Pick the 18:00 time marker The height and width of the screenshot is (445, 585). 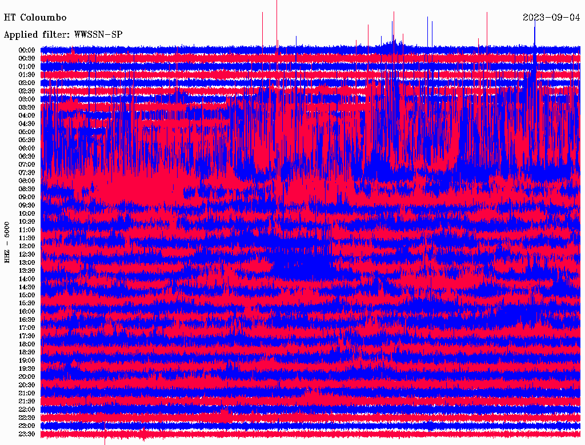click(27, 345)
